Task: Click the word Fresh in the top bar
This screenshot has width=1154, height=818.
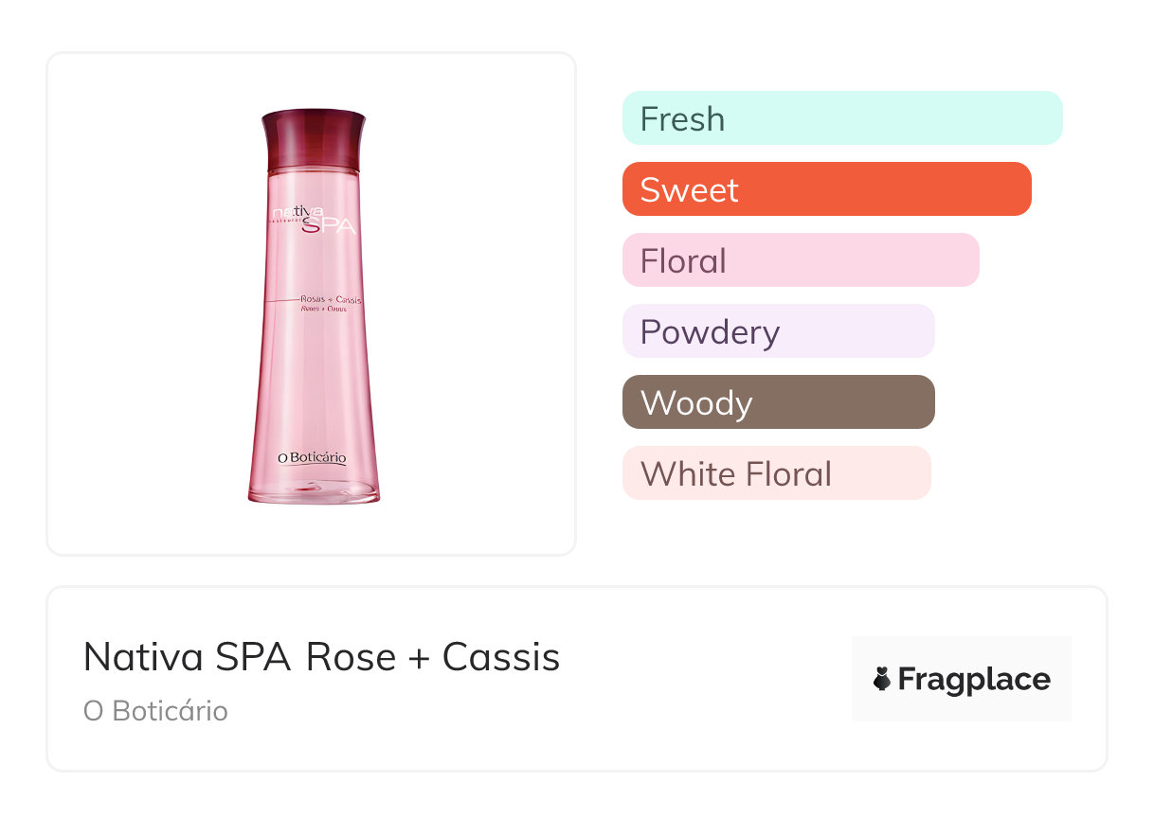Action: click(682, 119)
